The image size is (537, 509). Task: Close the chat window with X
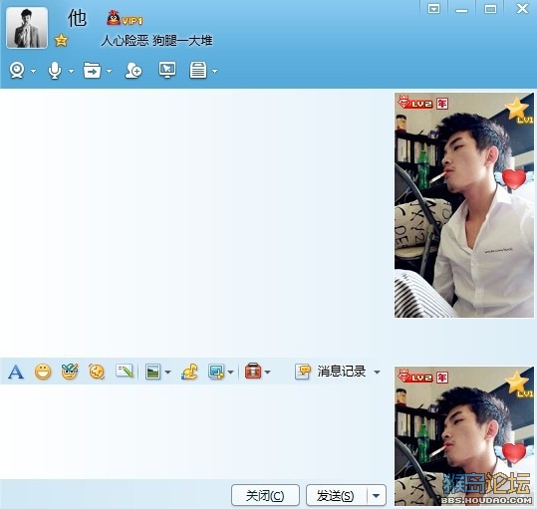522,8
